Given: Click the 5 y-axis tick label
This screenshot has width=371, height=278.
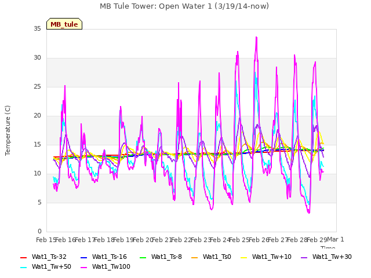Looking at the screenshot, I should tap(39, 203).
